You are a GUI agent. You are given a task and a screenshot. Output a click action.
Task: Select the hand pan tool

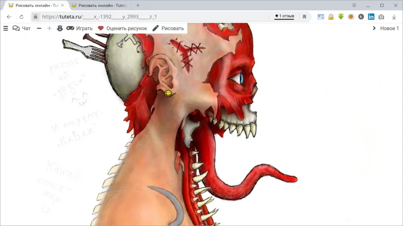coord(60,28)
